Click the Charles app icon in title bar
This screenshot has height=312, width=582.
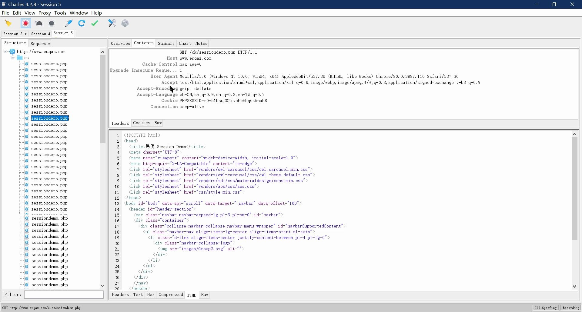(4, 4)
